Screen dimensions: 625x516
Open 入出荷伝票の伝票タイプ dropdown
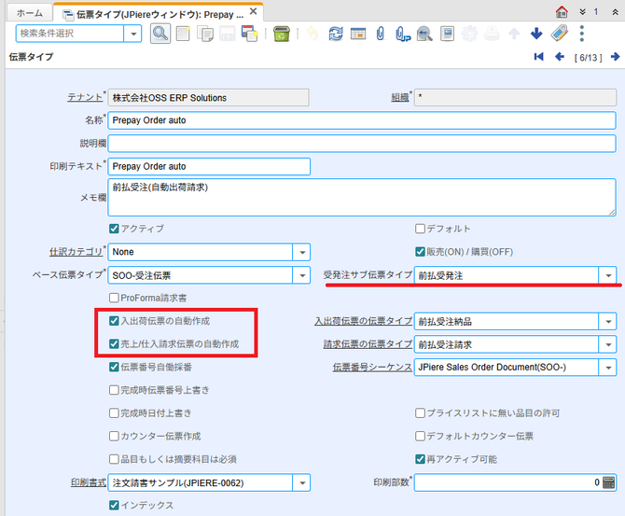click(608, 321)
